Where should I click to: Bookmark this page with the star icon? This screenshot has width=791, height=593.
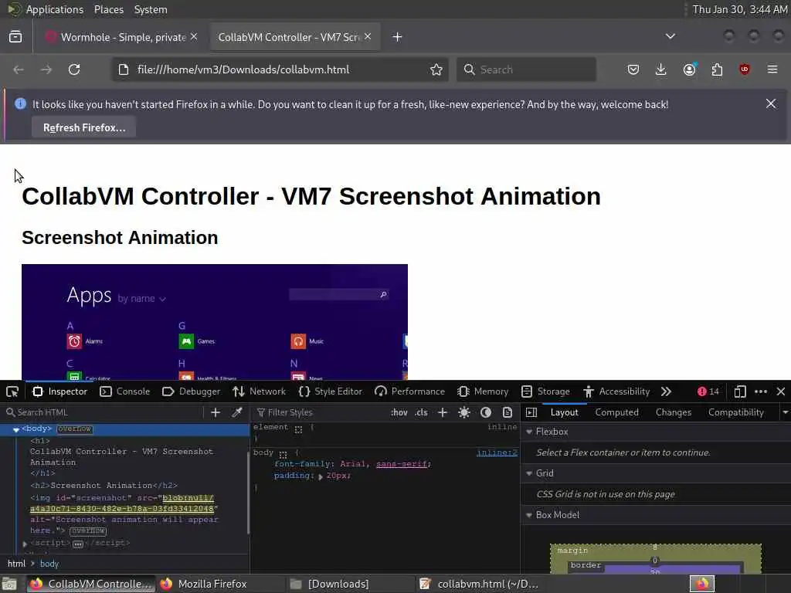(x=436, y=69)
